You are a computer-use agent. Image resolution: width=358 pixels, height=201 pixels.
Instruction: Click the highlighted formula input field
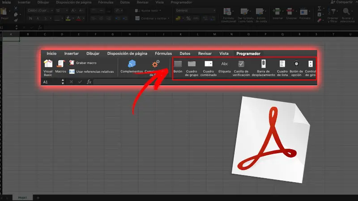[205, 82]
